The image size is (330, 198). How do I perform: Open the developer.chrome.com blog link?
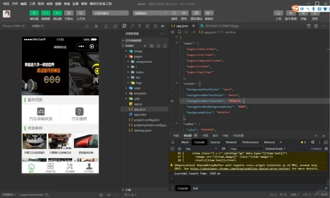click(x=240, y=169)
